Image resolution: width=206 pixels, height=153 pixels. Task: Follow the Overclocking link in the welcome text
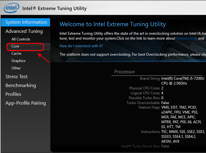[x=186, y=38]
